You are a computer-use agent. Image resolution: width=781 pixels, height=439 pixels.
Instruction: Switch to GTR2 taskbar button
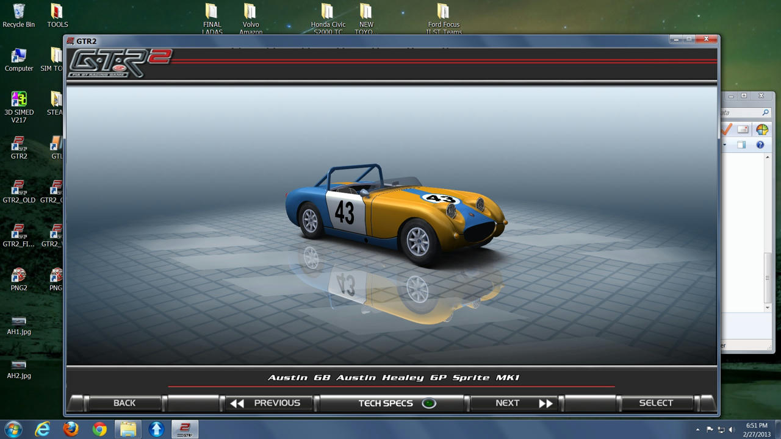185,429
